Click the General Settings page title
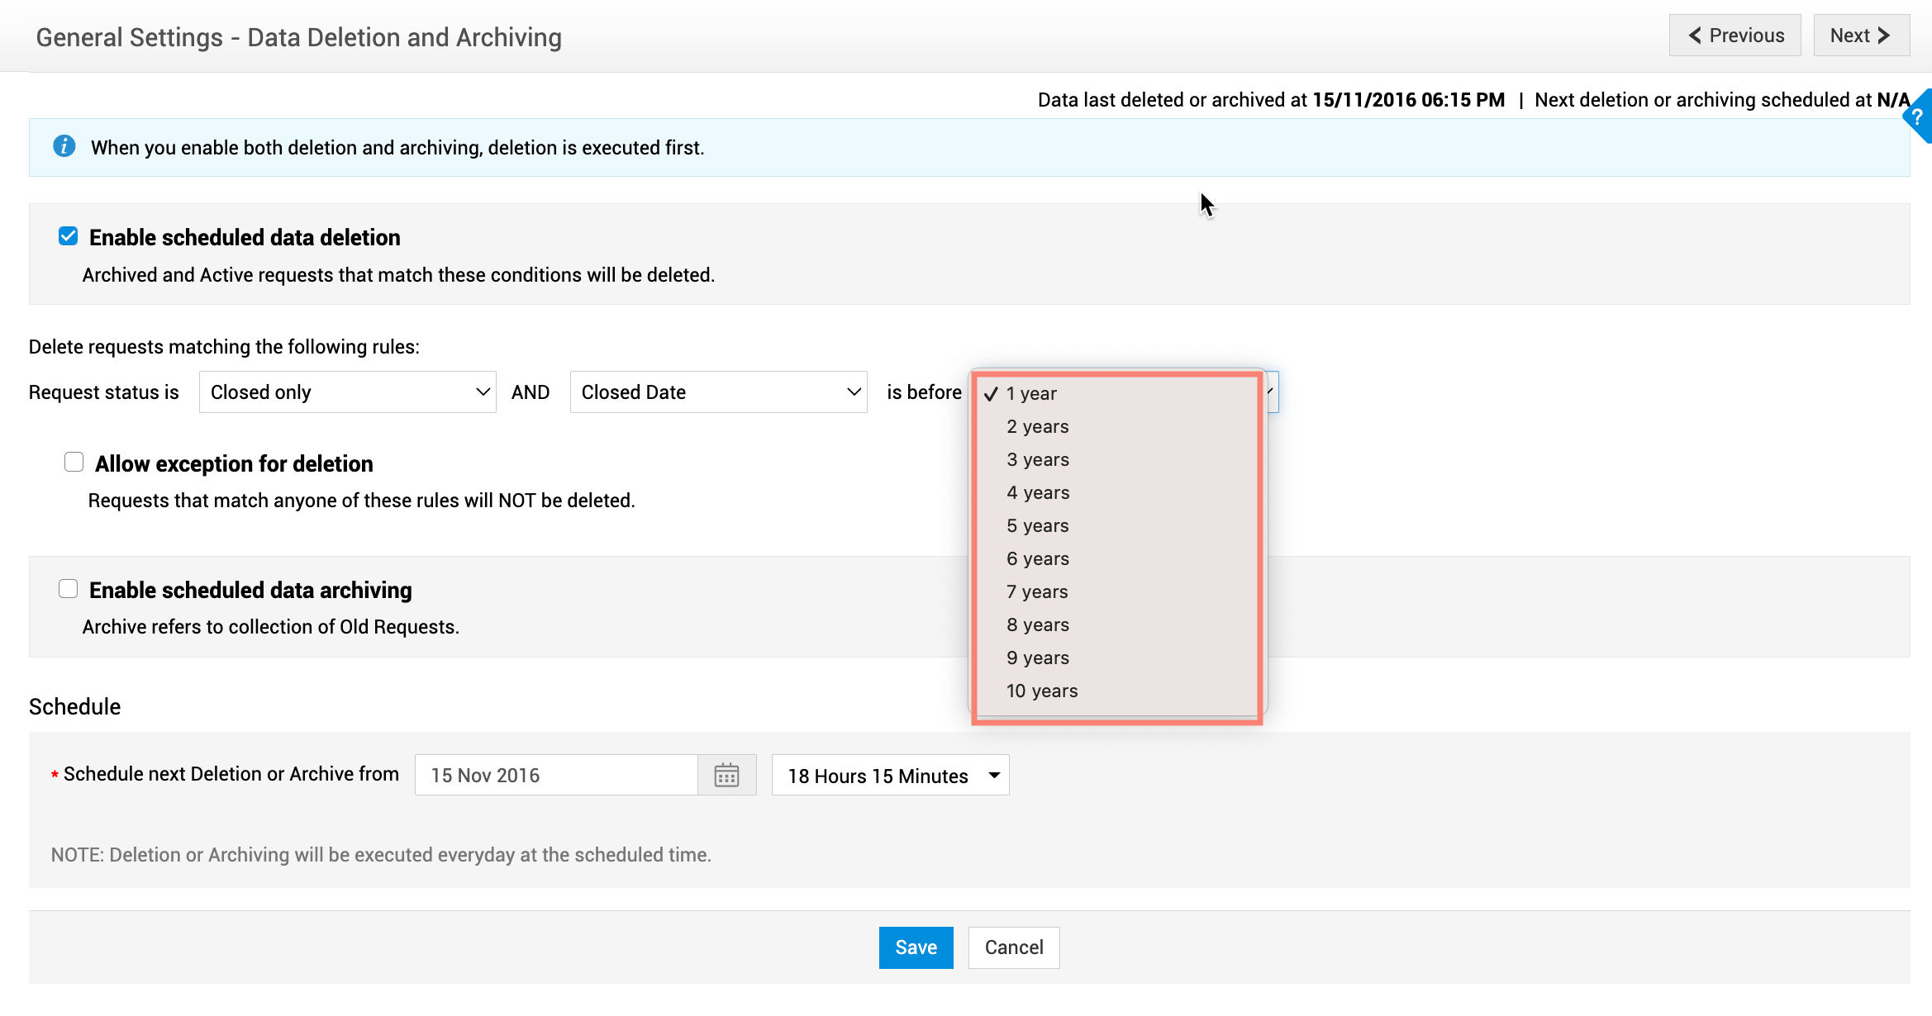1932x1016 pixels. pyautogui.click(x=299, y=37)
